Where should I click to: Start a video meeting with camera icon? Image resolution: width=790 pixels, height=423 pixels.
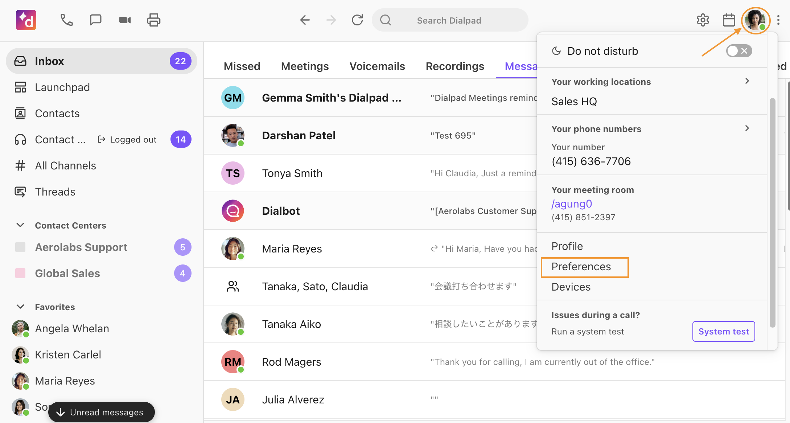(125, 20)
